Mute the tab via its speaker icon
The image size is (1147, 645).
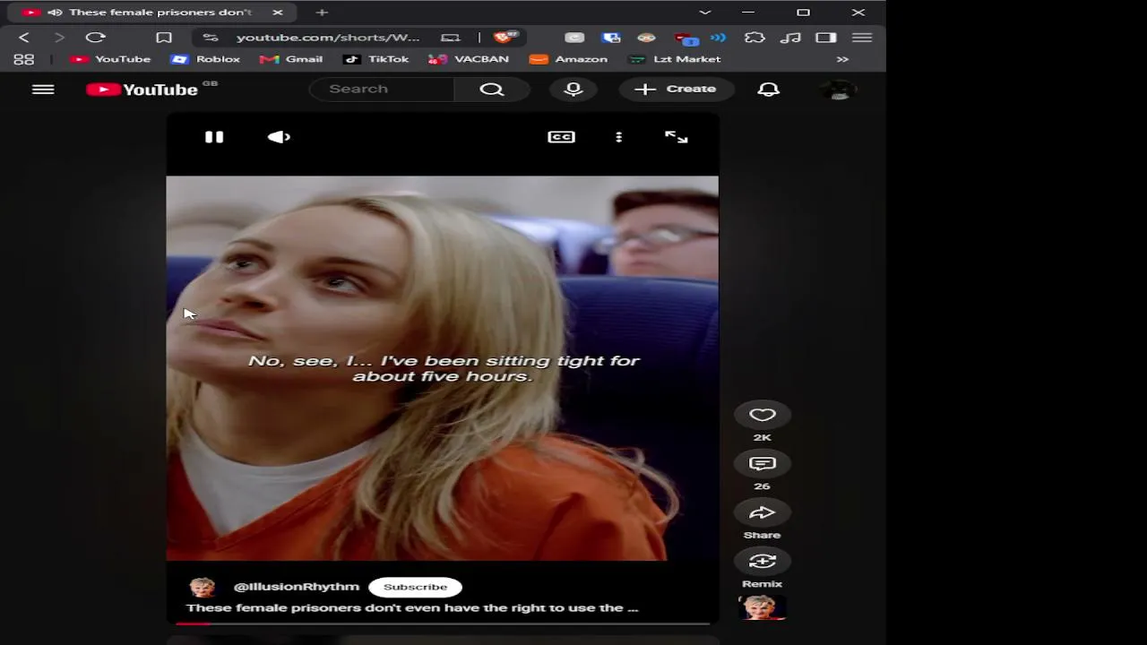[55, 13]
